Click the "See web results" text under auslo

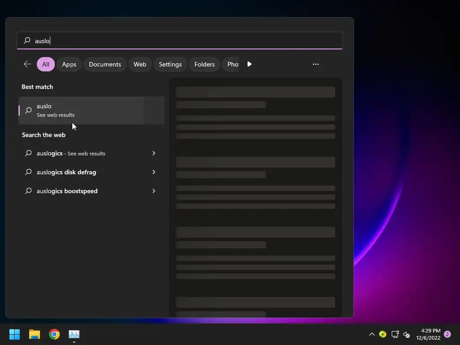(x=55, y=115)
